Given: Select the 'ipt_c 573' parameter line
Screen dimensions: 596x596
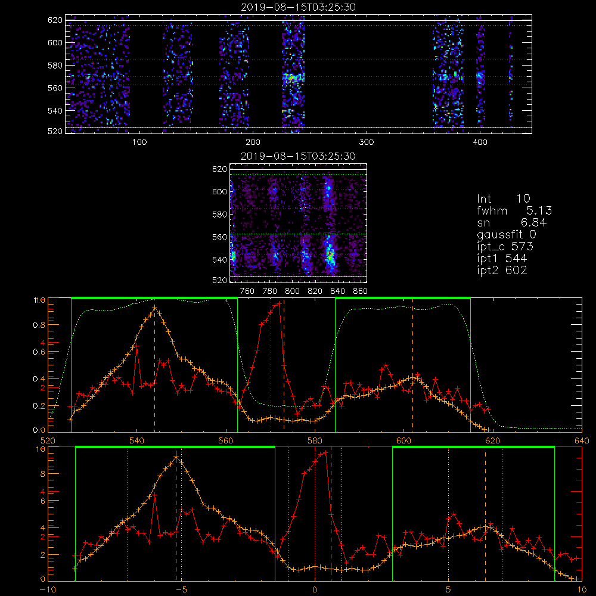Looking at the screenshot, I should (x=505, y=247).
